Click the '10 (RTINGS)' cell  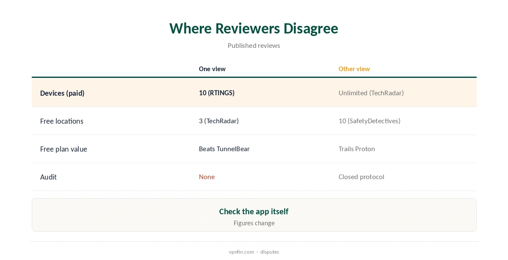(x=217, y=93)
